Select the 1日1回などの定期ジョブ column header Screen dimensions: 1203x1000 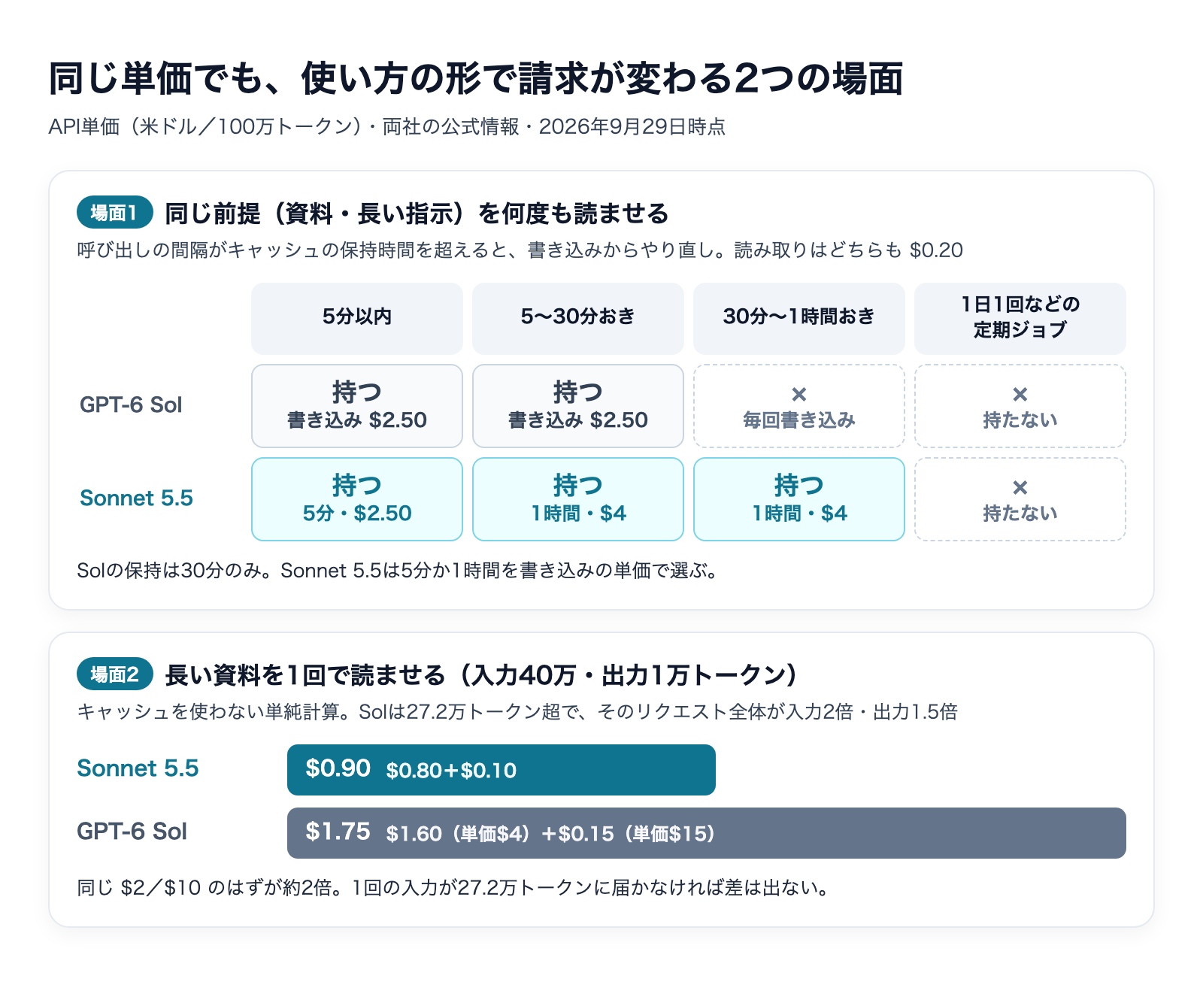point(1020,318)
